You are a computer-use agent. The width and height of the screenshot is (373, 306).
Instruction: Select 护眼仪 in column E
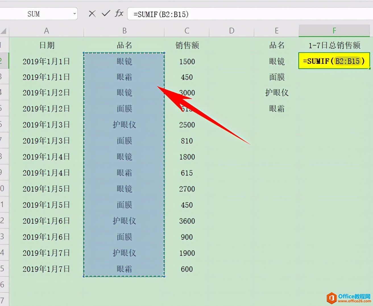(277, 93)
